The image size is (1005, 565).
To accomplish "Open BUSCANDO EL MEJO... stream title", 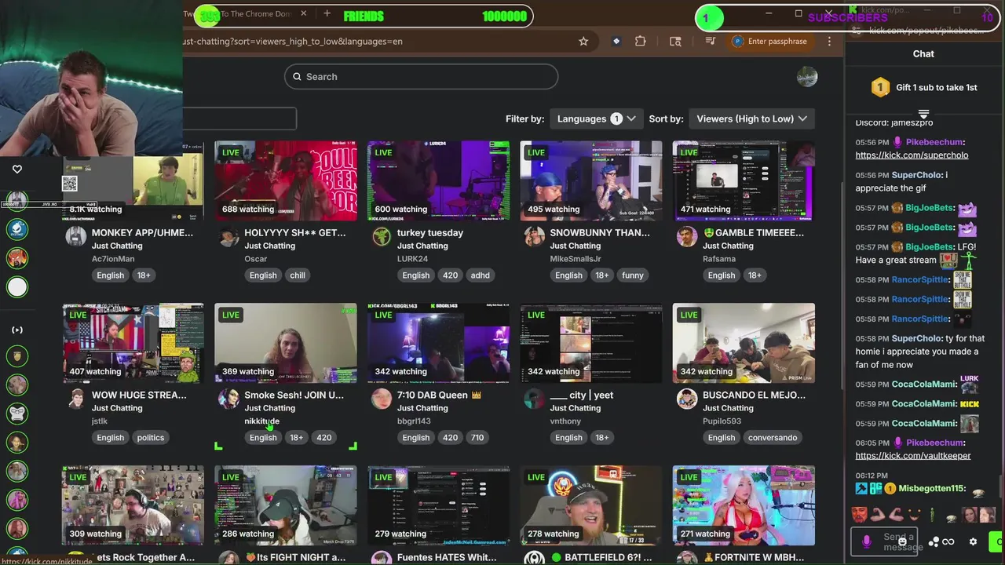I will [754, 395].
